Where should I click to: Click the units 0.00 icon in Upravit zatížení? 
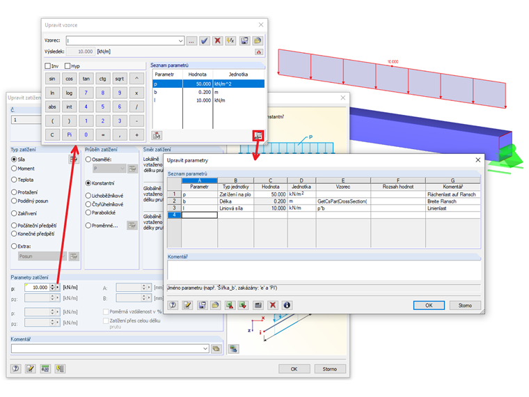[x=45, y=368]
